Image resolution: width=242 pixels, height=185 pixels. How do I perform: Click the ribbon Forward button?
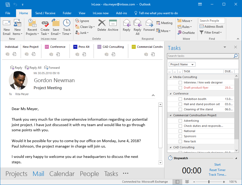coord(149,25)
